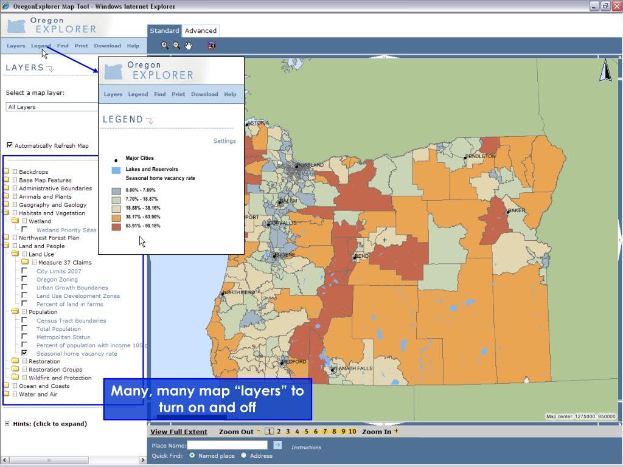
Task: Click the View Full Extent link
Action: point(179,432)
